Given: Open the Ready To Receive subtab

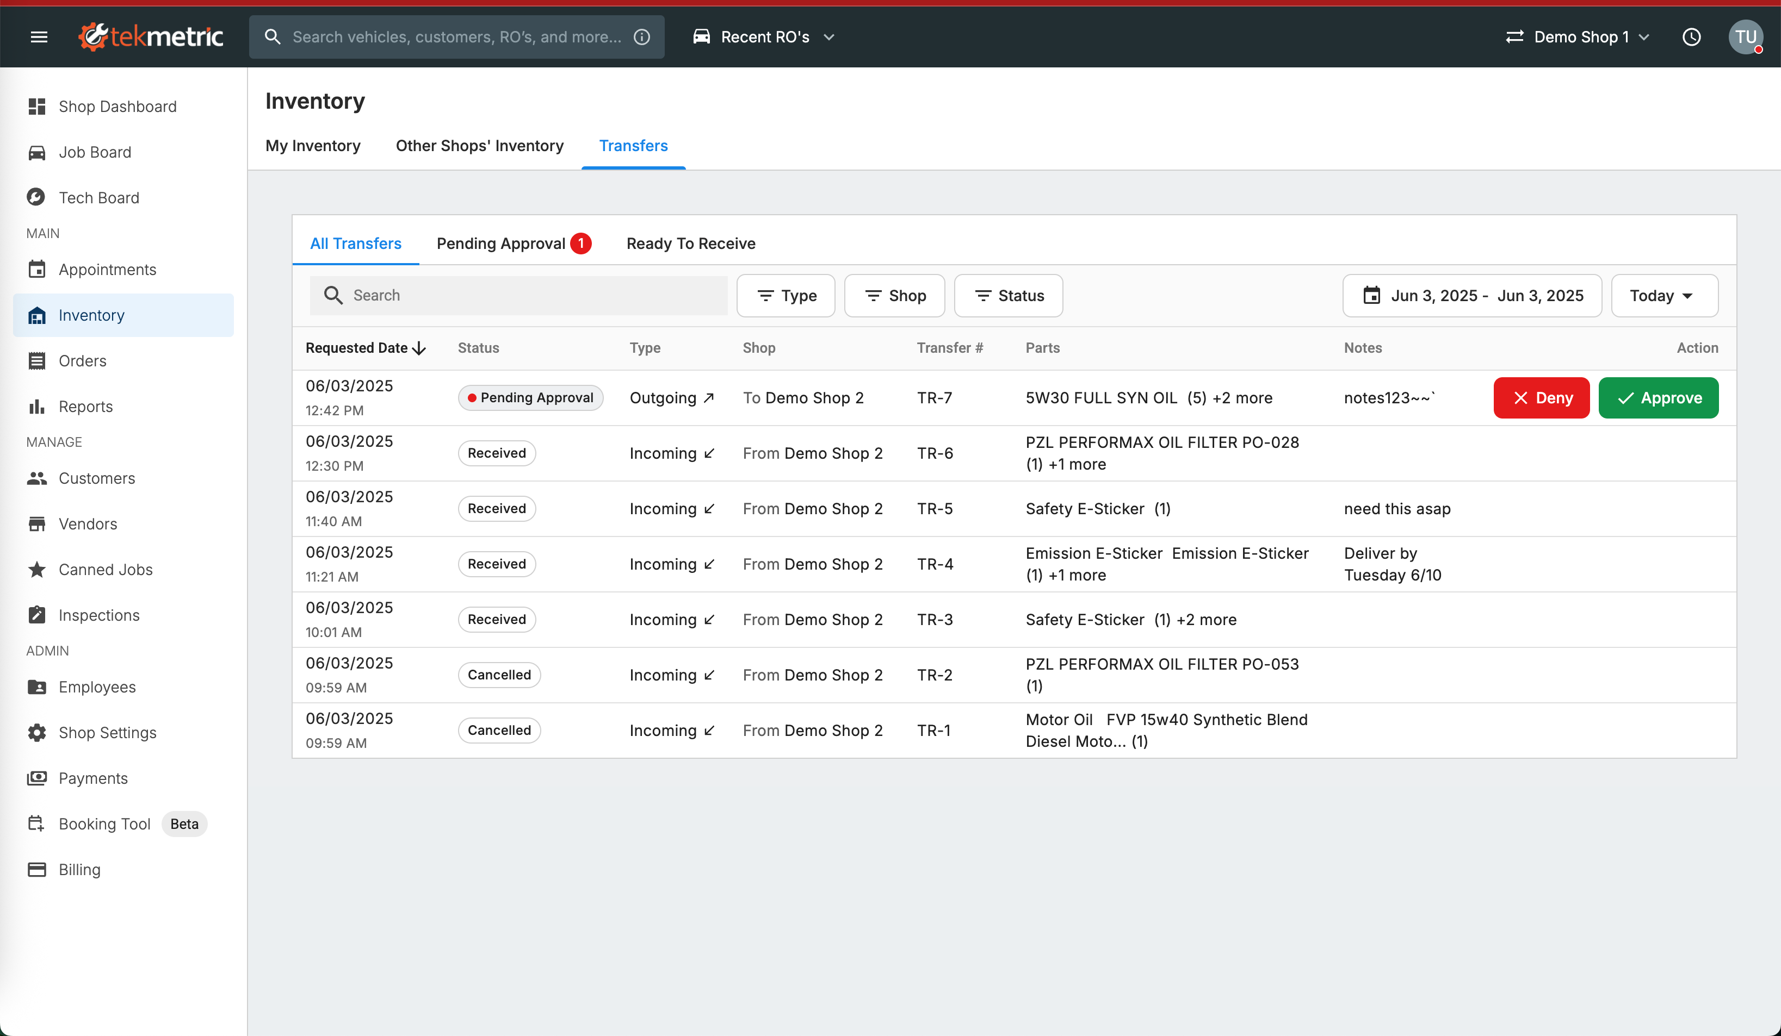Looking at the screenshot, I should coord(690,244).
